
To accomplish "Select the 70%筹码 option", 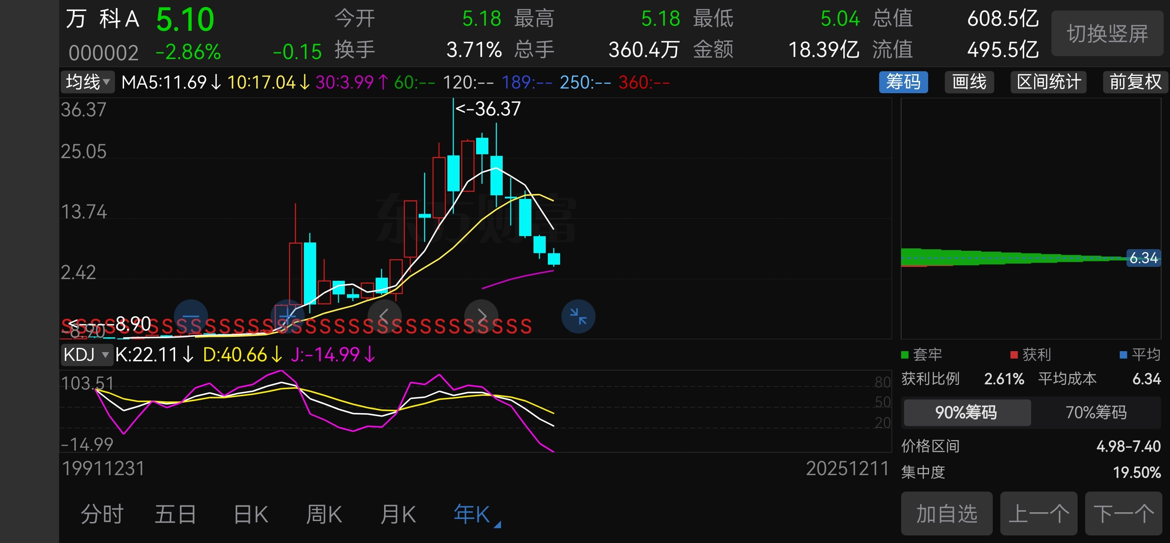I will pyautogui.click(x=1096, y=412).
